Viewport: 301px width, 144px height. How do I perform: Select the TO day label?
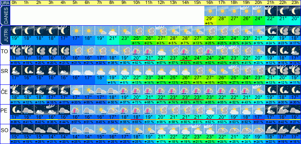click(x=5, y=52)
